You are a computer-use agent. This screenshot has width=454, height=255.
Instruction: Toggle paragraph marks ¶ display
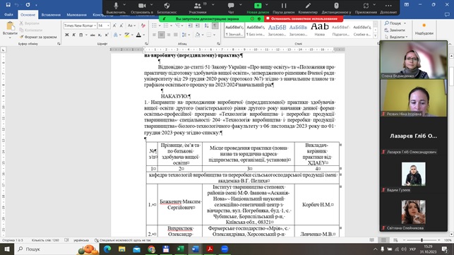pos(215,26)
